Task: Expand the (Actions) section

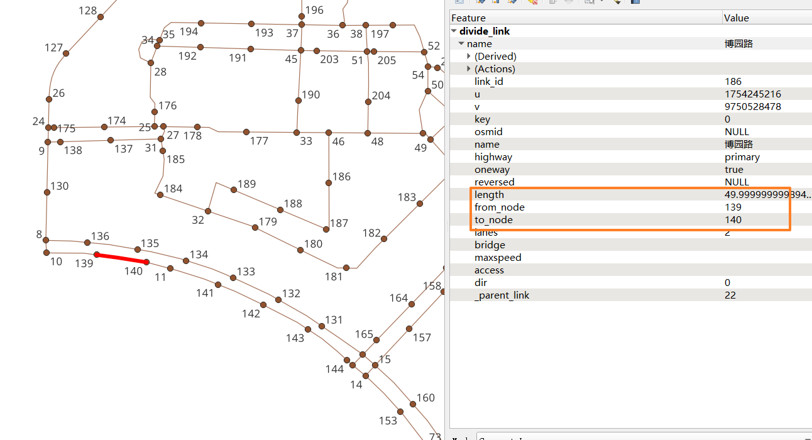Action: (x=469, y=69)
